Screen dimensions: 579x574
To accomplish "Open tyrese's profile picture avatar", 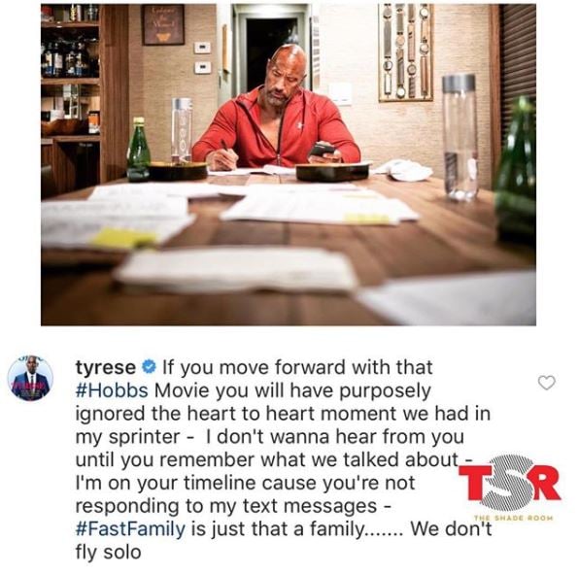I will [x=31, y=379].
